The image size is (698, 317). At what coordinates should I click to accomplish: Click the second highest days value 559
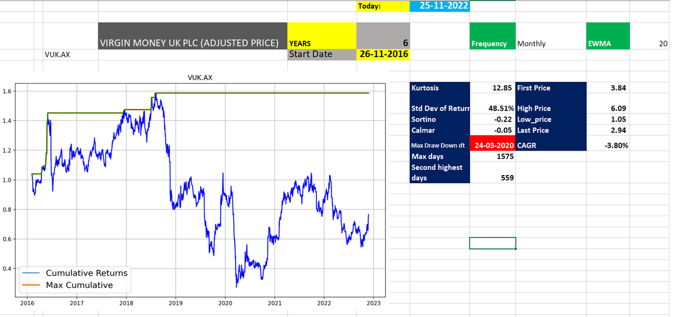tap(493, 177)
